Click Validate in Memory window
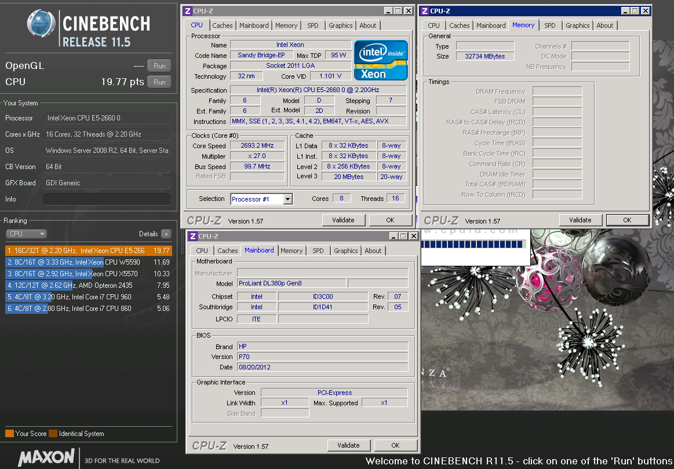This screenshot has width=674, height=469. click(580, 220)
